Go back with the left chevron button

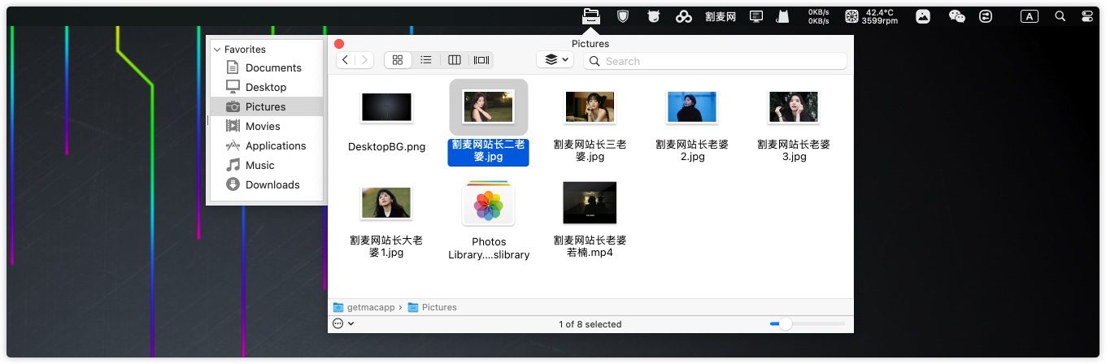pos(346,60)
